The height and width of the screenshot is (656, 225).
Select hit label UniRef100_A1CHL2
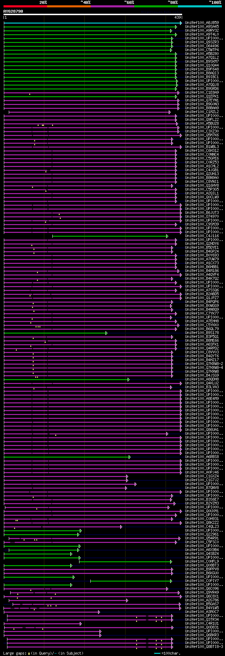coord(202,166)
